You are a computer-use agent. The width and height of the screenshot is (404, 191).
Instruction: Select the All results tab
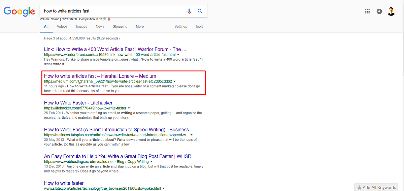click(x=46, y=27)
